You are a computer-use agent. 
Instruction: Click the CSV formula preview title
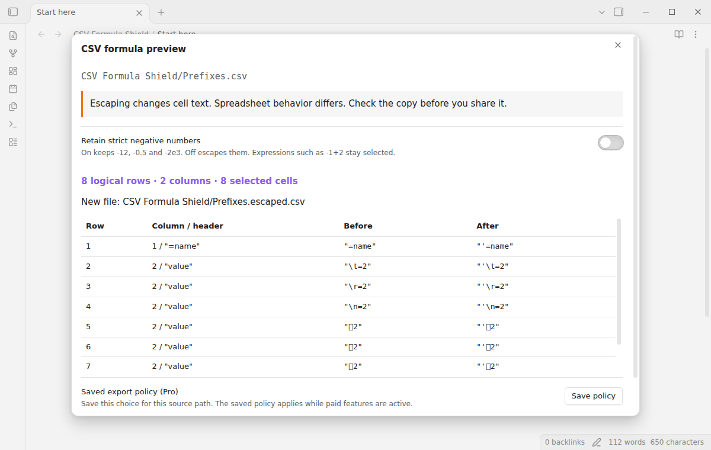pos(134,49)
